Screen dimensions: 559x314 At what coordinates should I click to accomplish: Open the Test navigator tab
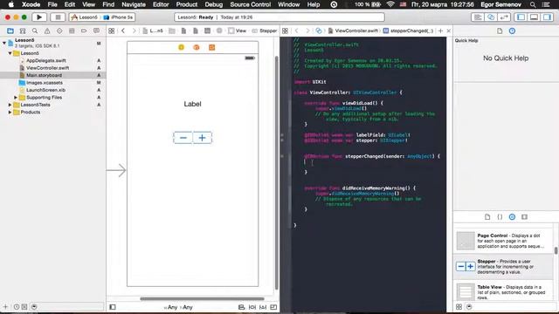point(59,31)
